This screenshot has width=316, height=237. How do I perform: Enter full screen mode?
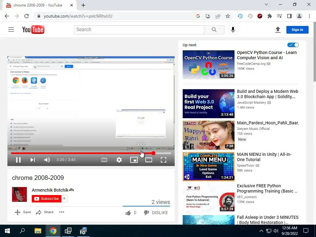(164, 160)
